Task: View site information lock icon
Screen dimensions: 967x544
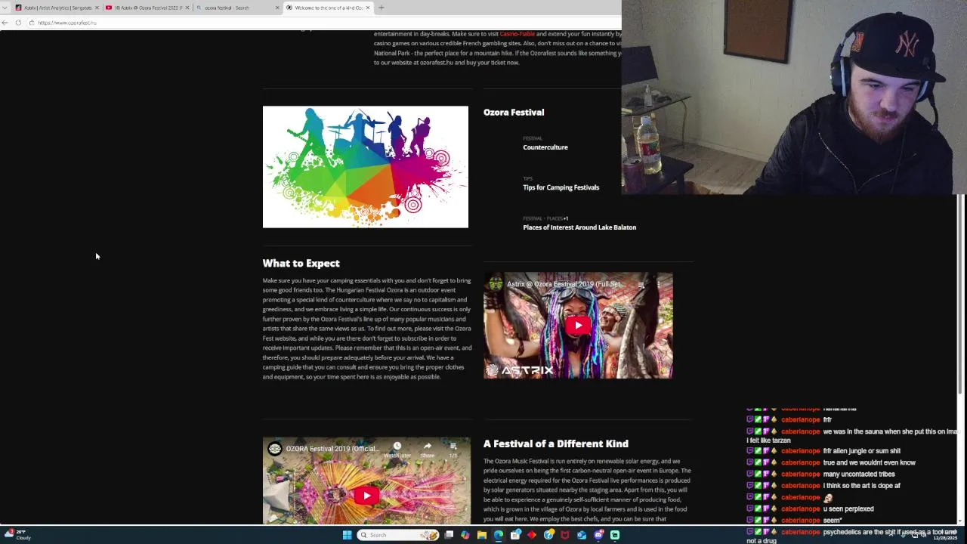Action: pos(31,23)
